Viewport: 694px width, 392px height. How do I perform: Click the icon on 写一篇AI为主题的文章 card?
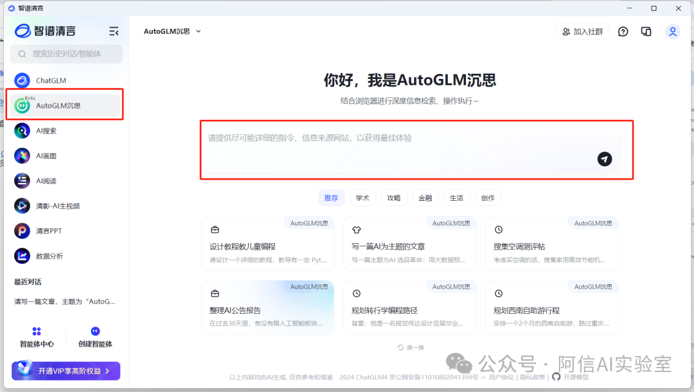click(357, 230)
